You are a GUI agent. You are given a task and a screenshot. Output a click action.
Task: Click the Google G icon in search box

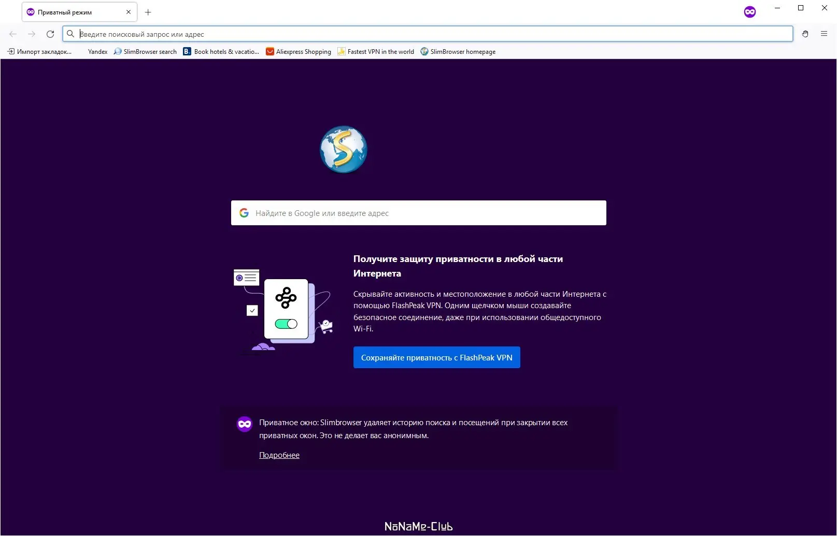(x=244, y=213)
